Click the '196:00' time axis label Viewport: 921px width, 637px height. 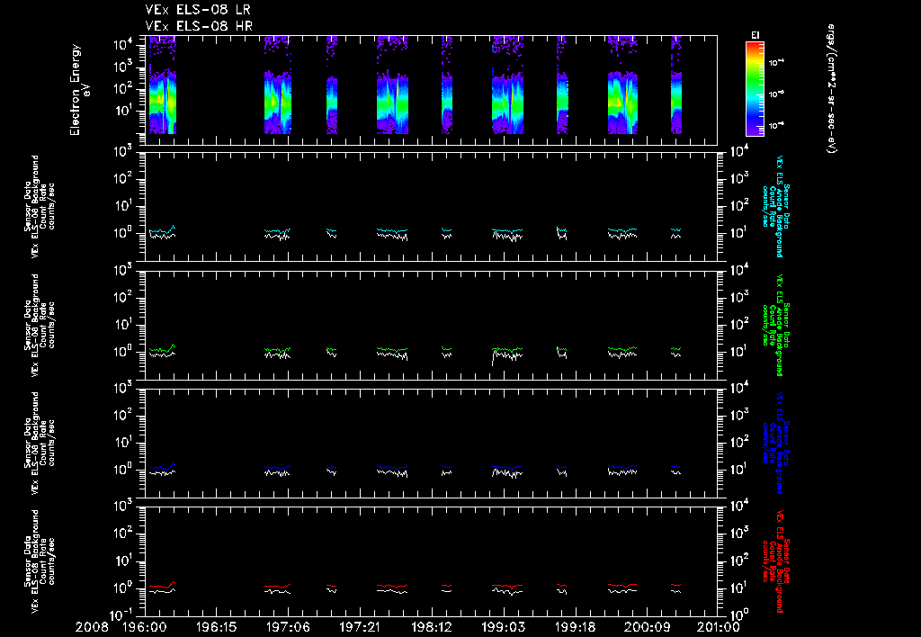tap(144, 628)
